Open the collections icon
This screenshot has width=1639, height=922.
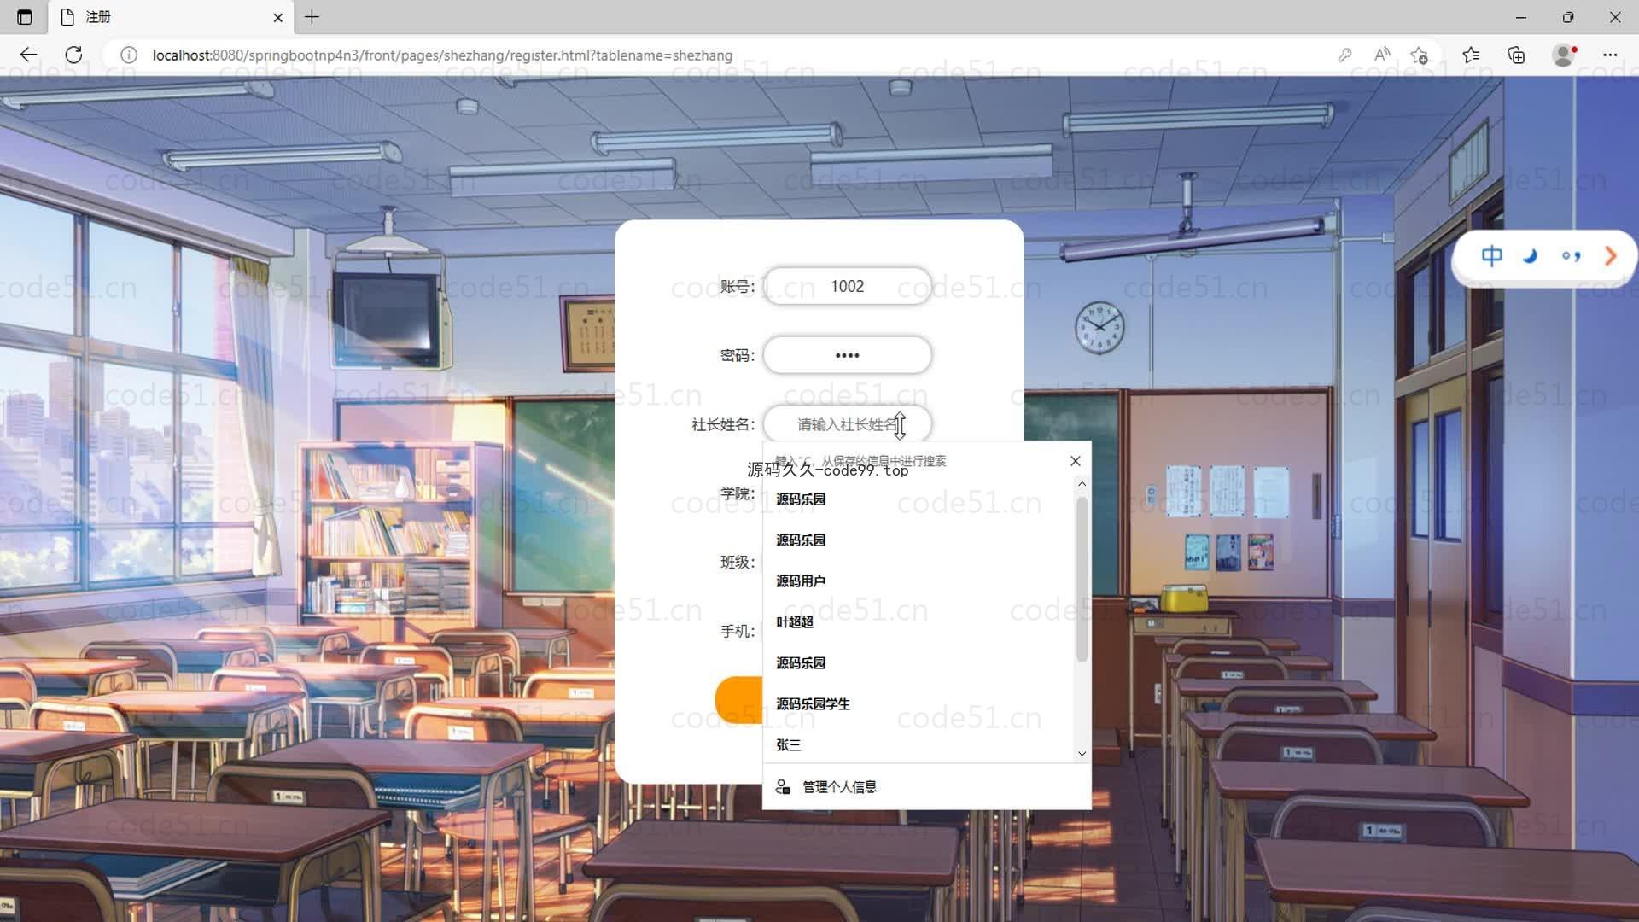1517,55
